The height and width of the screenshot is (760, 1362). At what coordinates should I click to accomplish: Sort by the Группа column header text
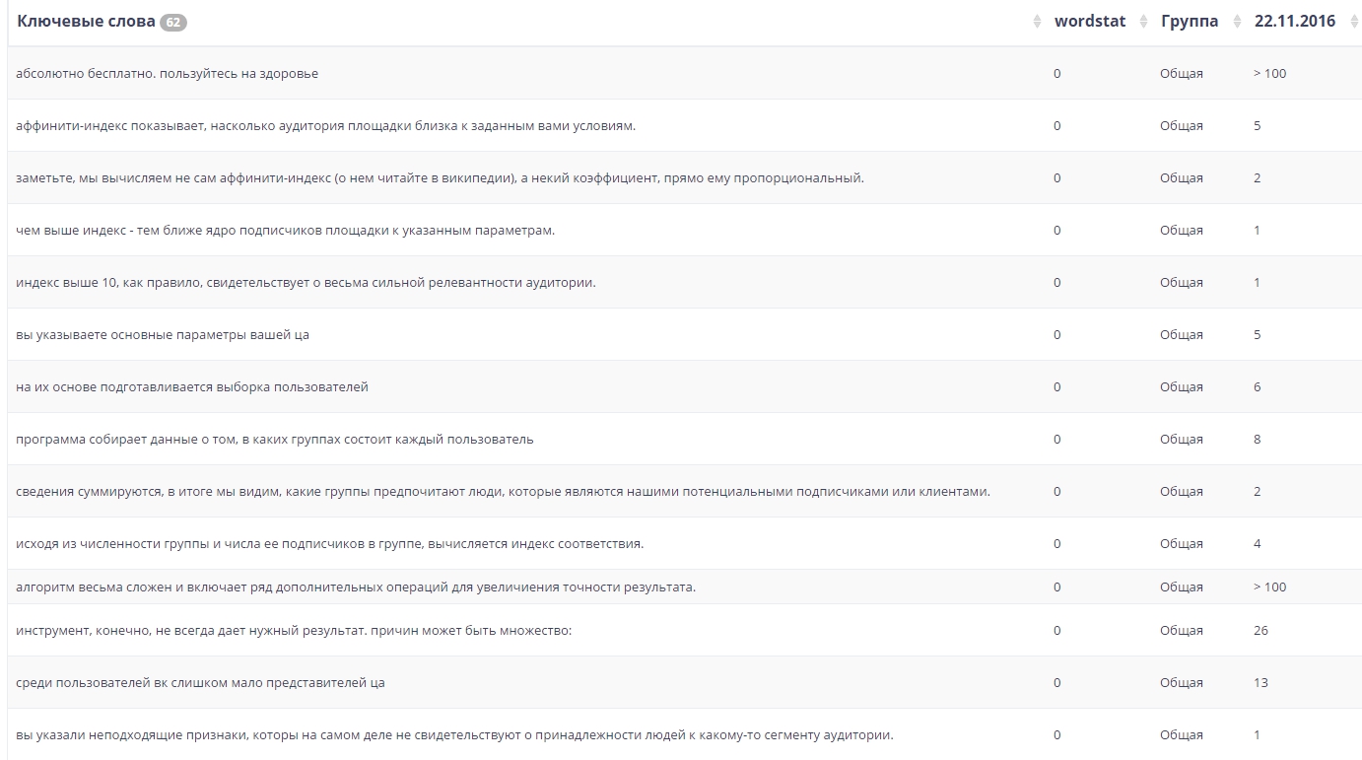tap(1189, 22)
